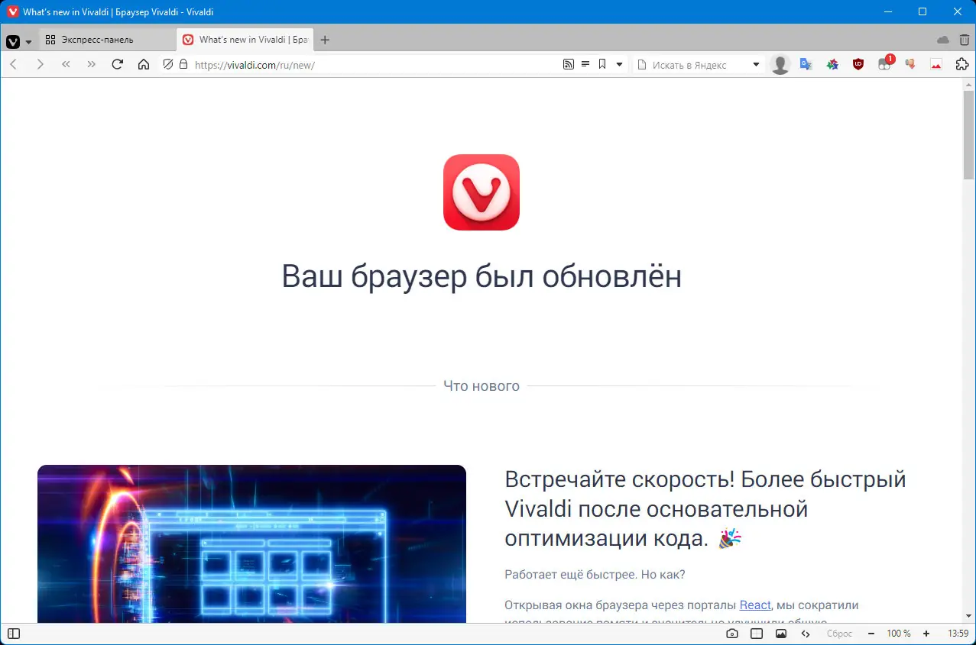Toggle reader view for this page
The height and width of the screenshot is (645, 976).
(585, 65)
